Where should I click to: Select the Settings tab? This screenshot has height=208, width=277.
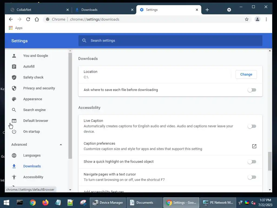(169, 10)
